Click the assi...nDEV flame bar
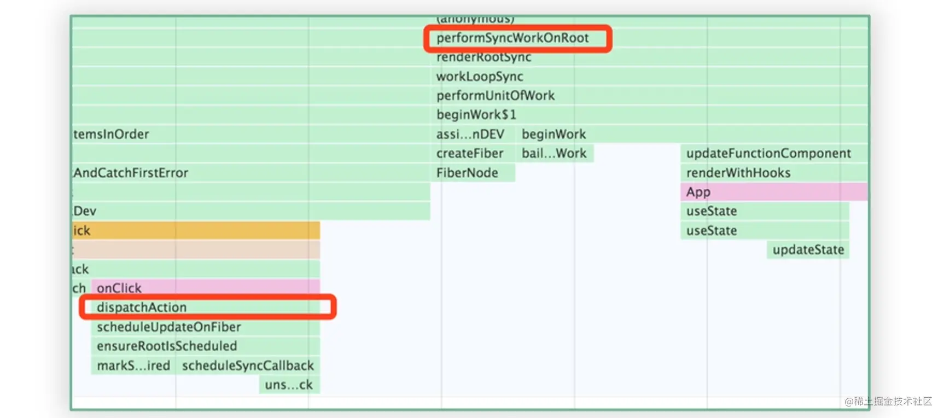The image size is (944, 418). coord(473,134)
